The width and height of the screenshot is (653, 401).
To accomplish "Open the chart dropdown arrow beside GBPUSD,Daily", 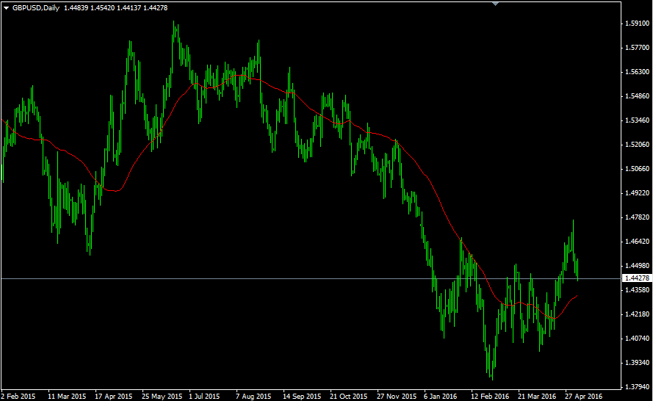I will [6, 8].
